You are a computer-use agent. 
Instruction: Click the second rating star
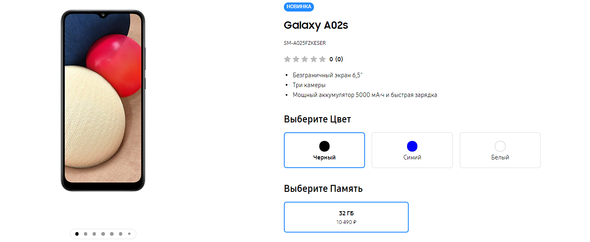point(296,59)
